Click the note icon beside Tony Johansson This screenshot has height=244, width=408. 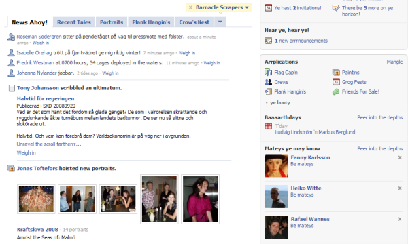click(x=12, y=88)
